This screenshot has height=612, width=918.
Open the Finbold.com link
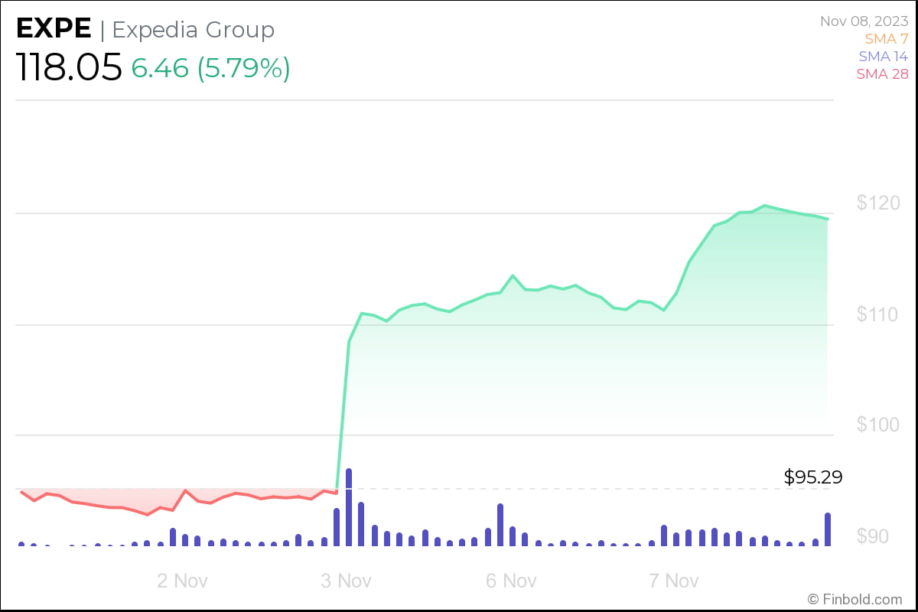(x=857, y=598)
